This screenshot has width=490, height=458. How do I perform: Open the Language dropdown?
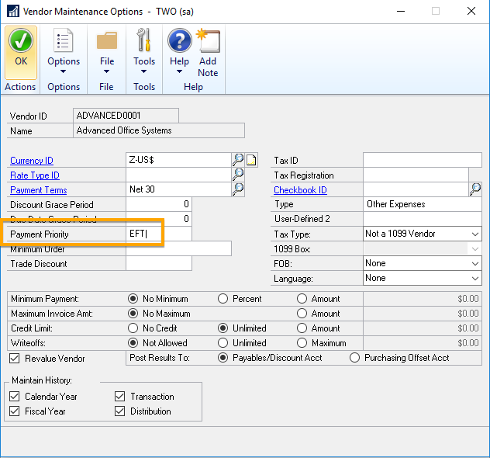475,279
